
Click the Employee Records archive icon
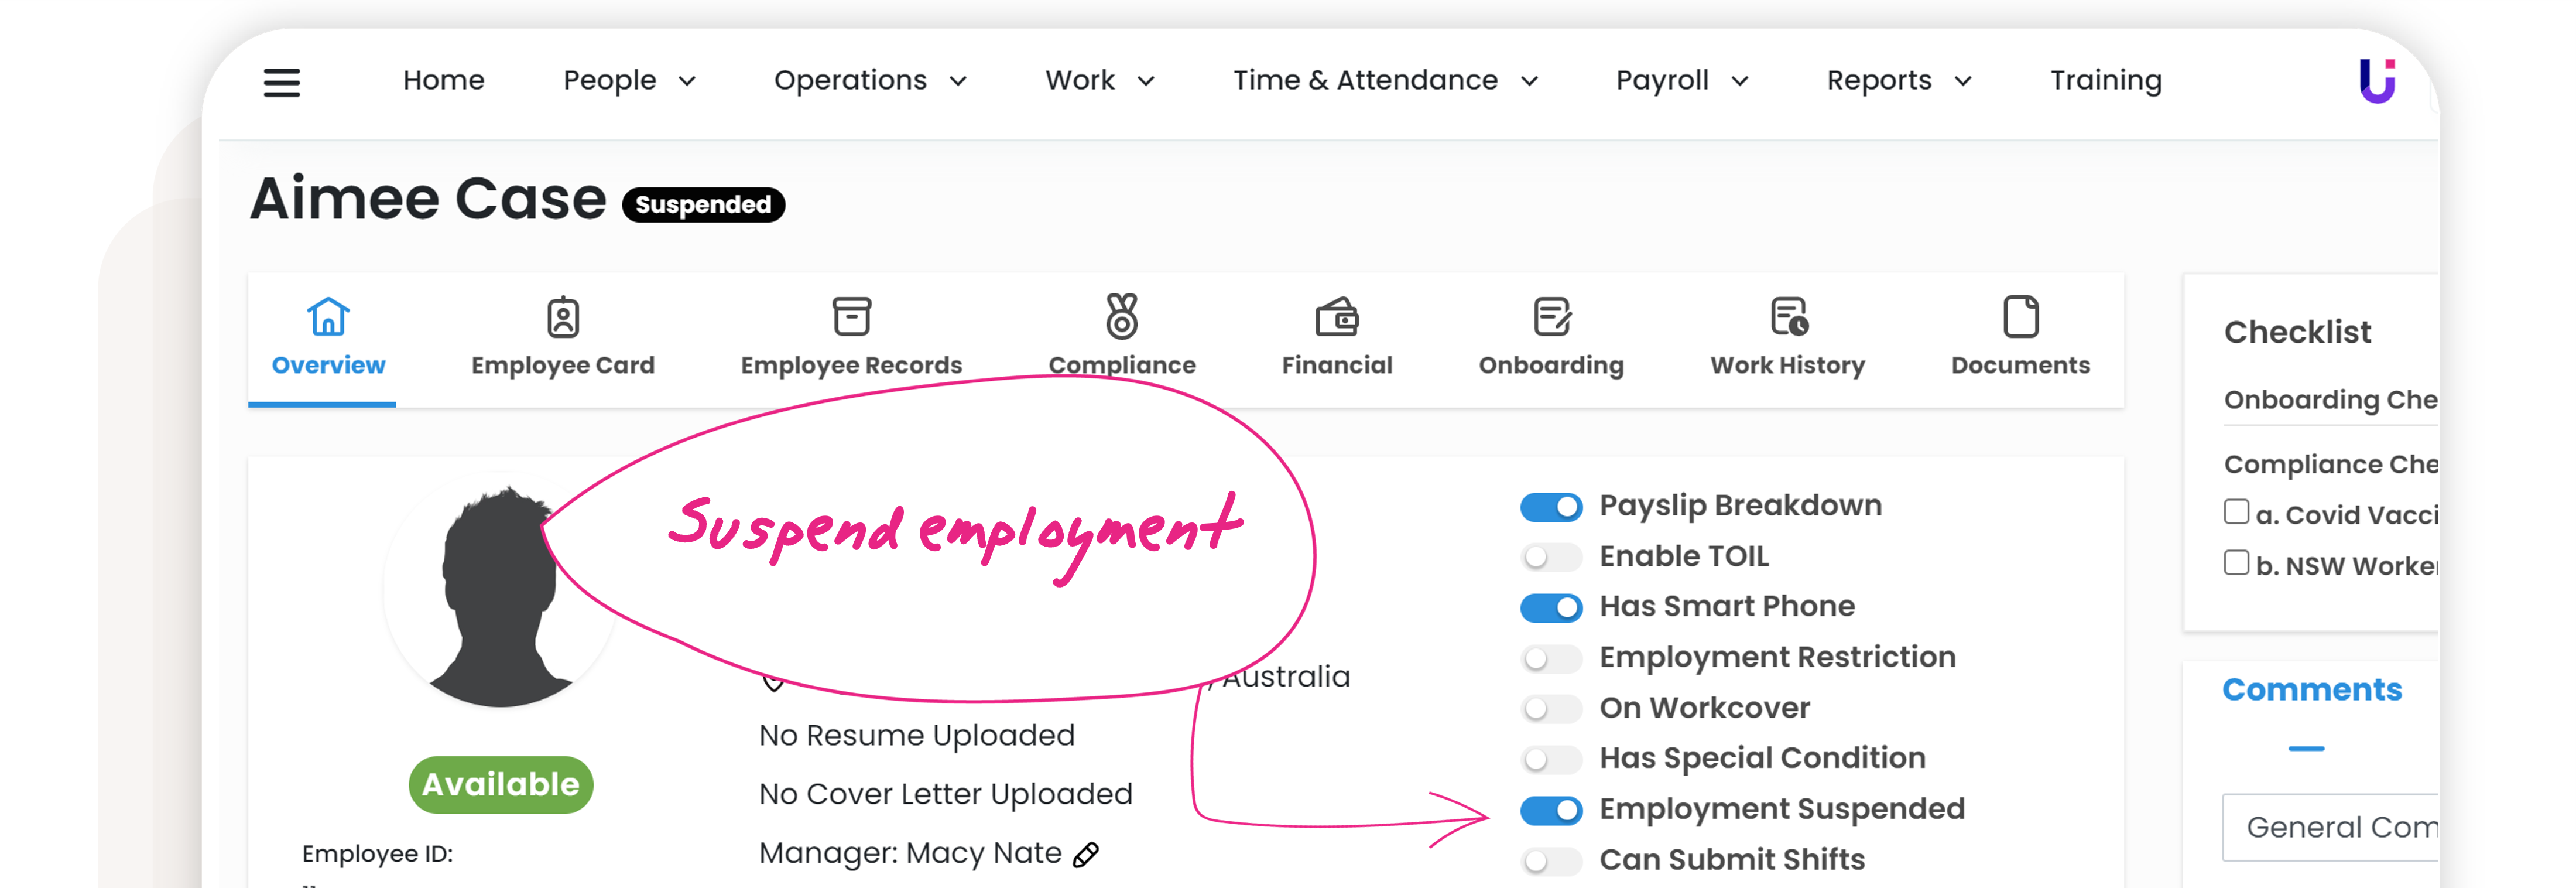[851, 317]
